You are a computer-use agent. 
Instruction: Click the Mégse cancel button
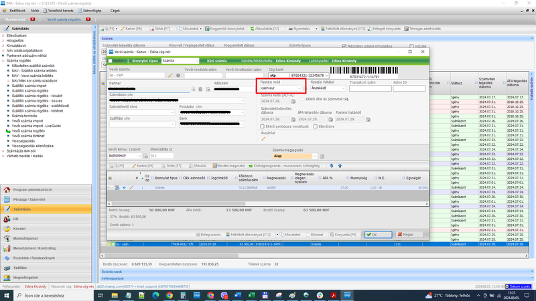pyautogui.click(x=405, y=235)
